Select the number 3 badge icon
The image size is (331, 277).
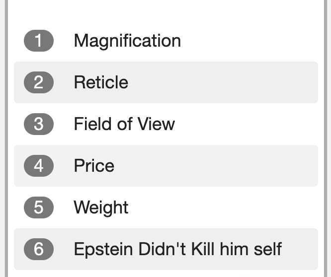click(39, 124)
